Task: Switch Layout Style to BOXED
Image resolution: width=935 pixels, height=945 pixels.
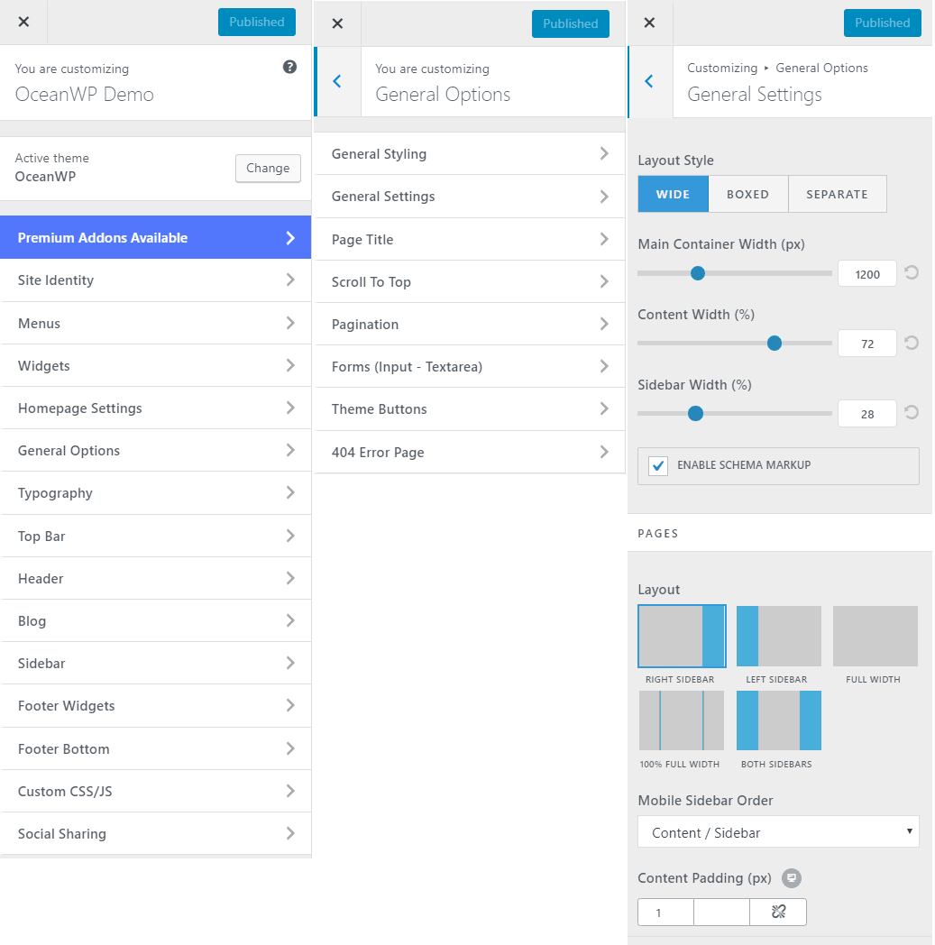Action: (748, 194)
